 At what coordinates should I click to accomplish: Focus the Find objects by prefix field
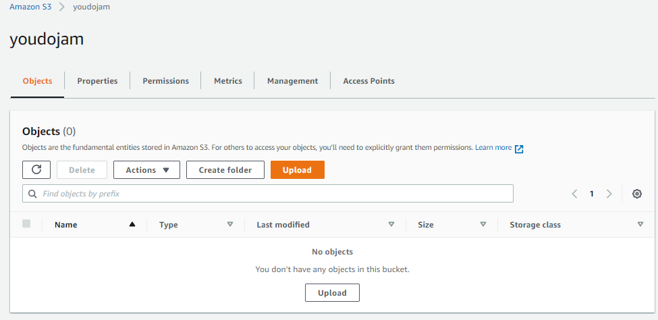[270, 194]
